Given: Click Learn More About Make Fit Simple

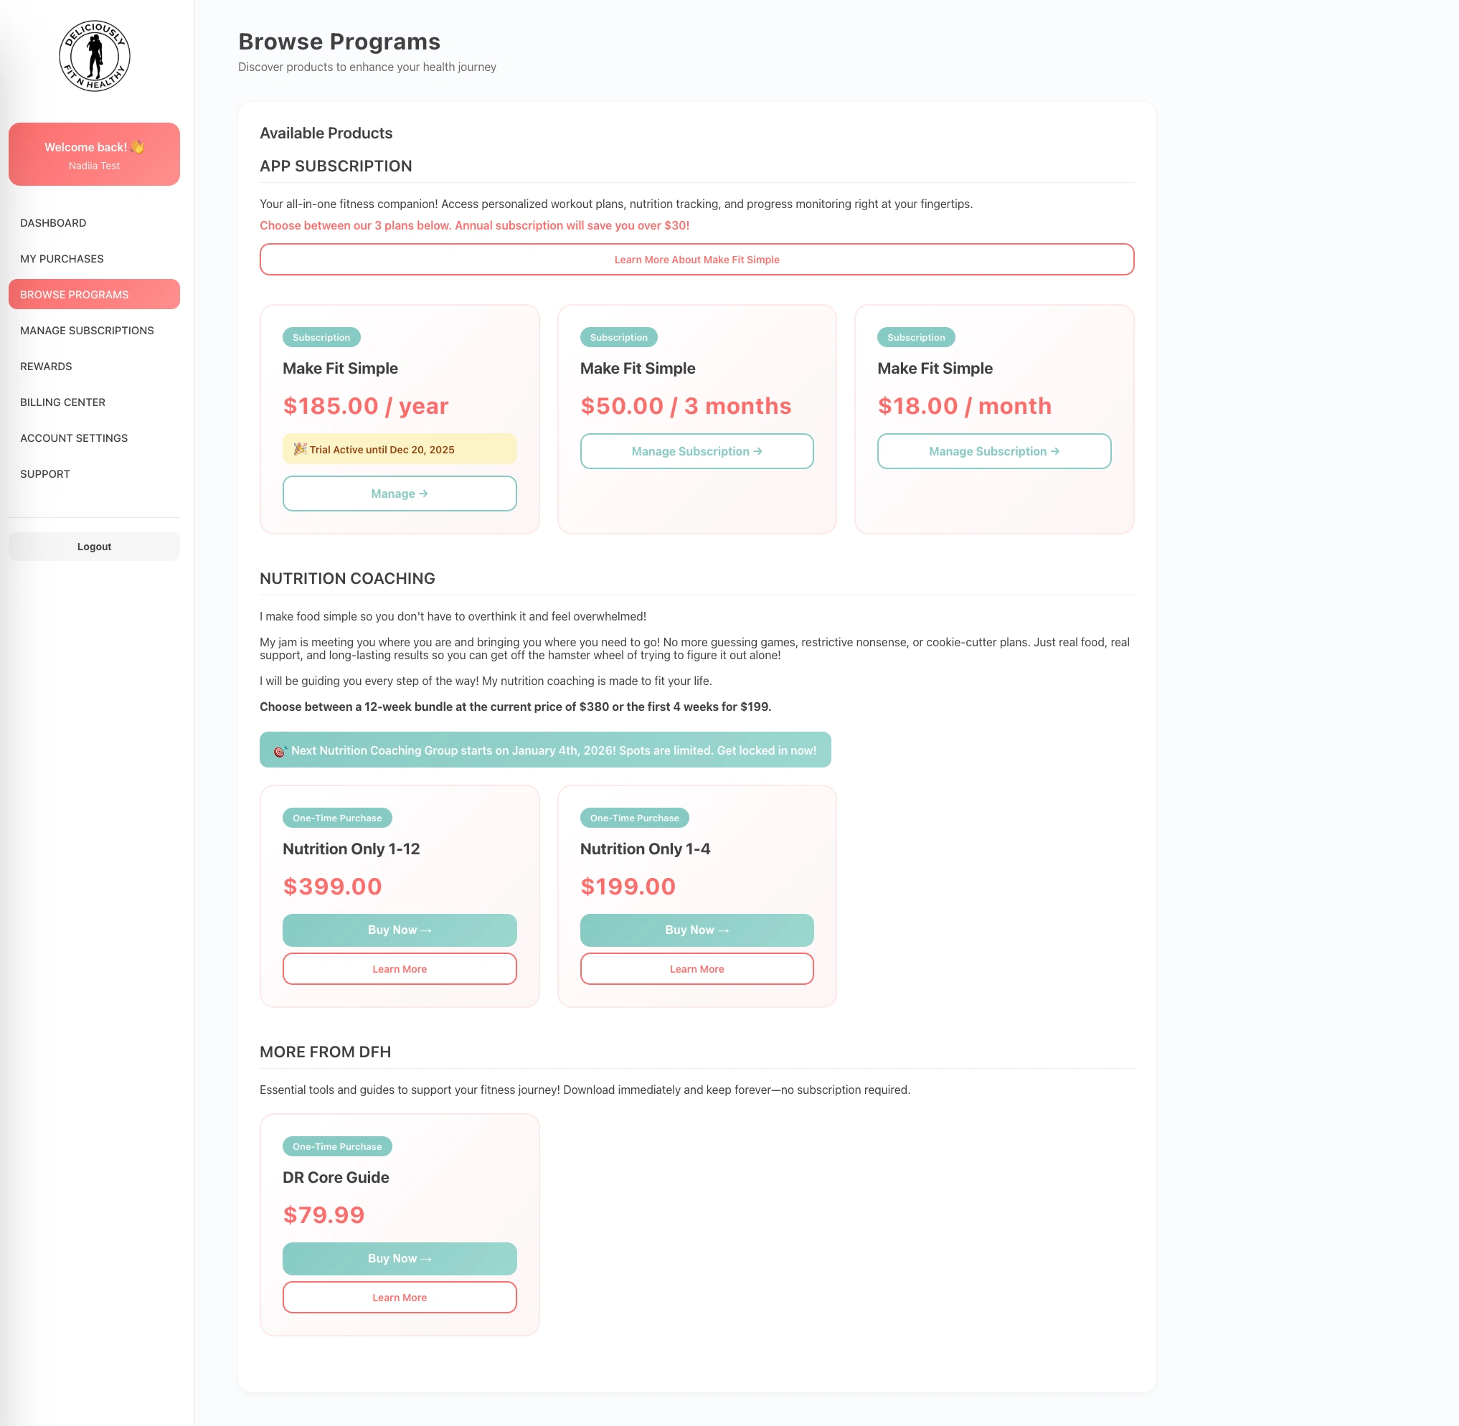Looking at the screenshot, I should 697,259.
